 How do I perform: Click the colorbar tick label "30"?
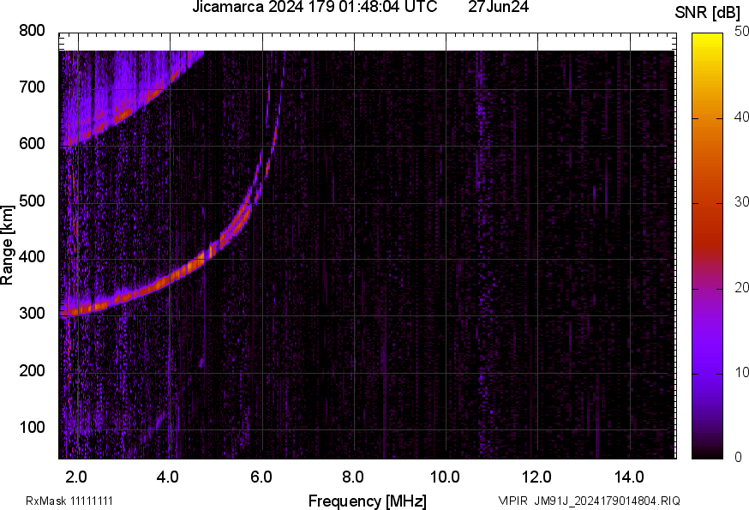click(741, 201)
